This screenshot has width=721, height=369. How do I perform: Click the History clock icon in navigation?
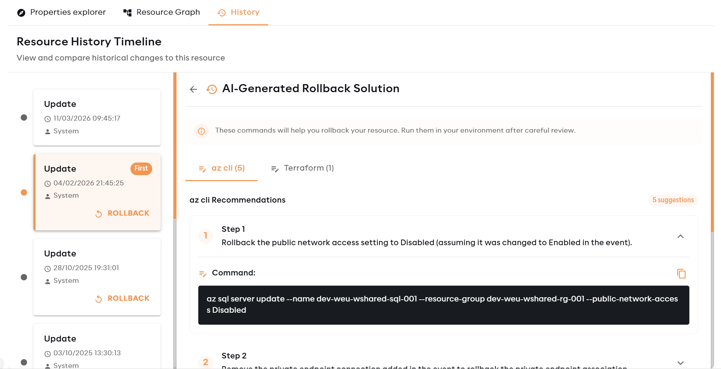click(221, 13)
